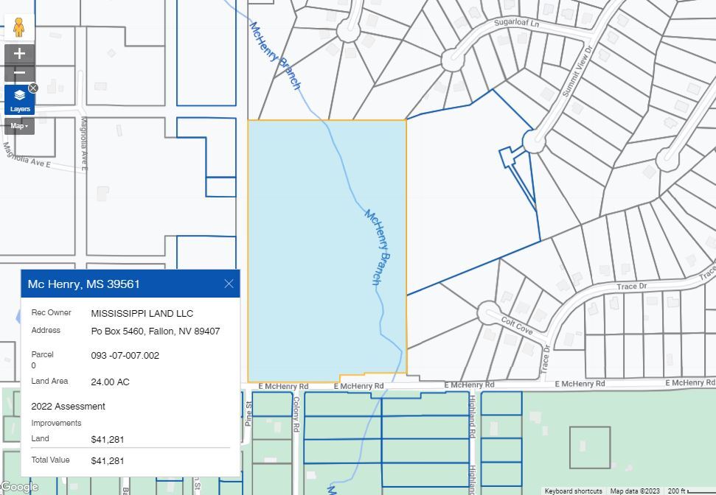Select parcel number 093 -07-007.002 text
Screen dimensions: 716x495
[x=125, y=355]
